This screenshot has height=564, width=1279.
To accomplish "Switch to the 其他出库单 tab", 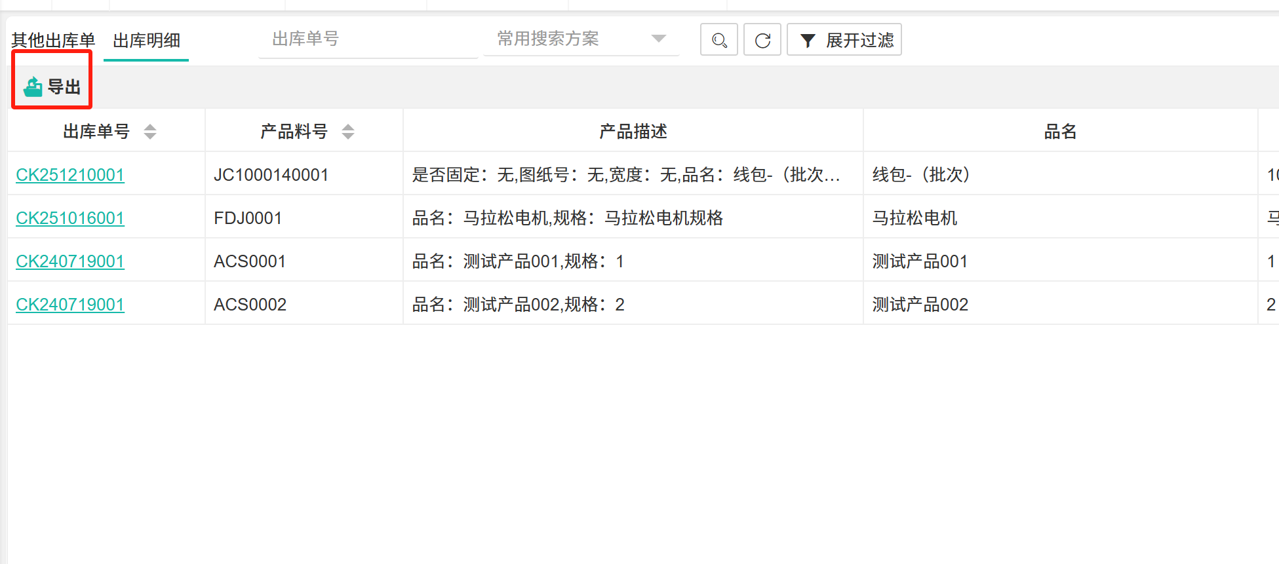I will [53, 41].
